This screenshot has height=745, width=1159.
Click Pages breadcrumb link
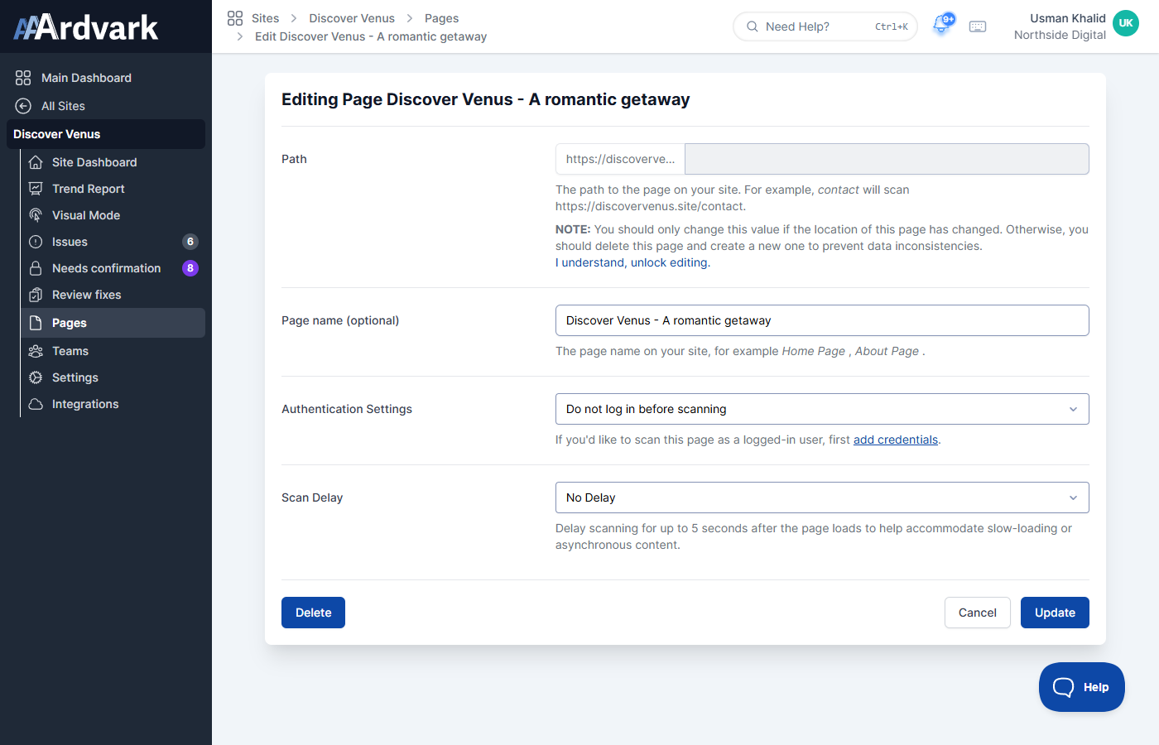pyautogui.click(x=441, y=18)
